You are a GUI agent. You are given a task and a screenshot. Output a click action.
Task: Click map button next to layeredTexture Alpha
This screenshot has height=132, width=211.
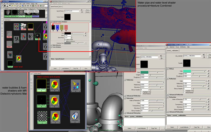[x=86, y=35]
